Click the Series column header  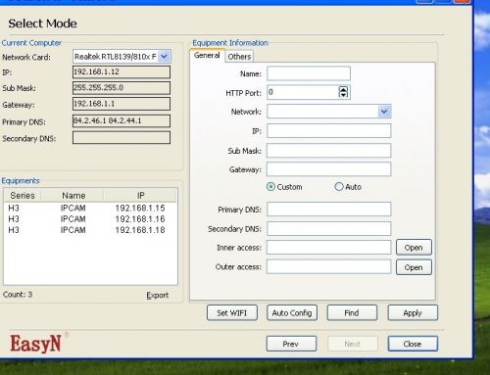point(23,196)
